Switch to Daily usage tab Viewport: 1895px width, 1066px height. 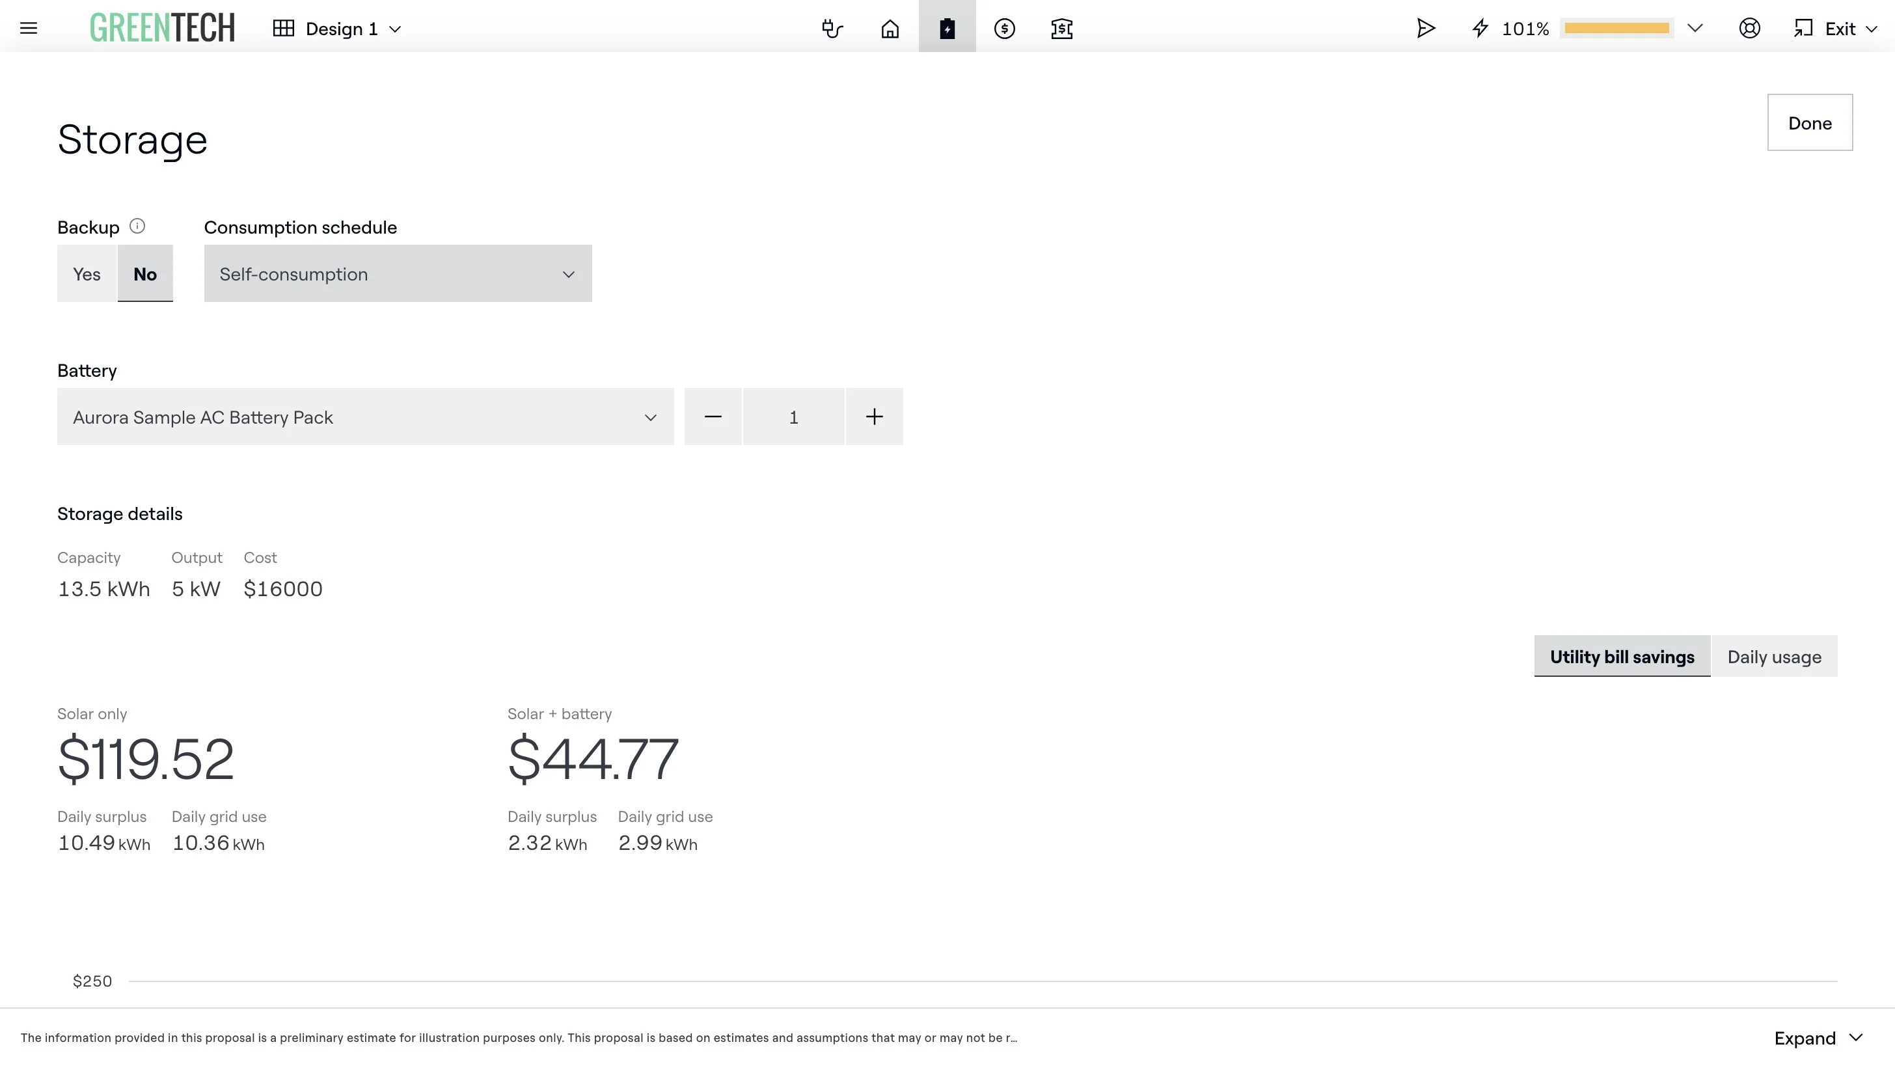(1775, 656)
